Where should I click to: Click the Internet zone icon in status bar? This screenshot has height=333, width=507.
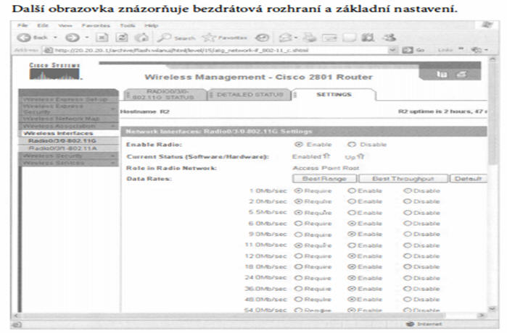click(411, 324)
